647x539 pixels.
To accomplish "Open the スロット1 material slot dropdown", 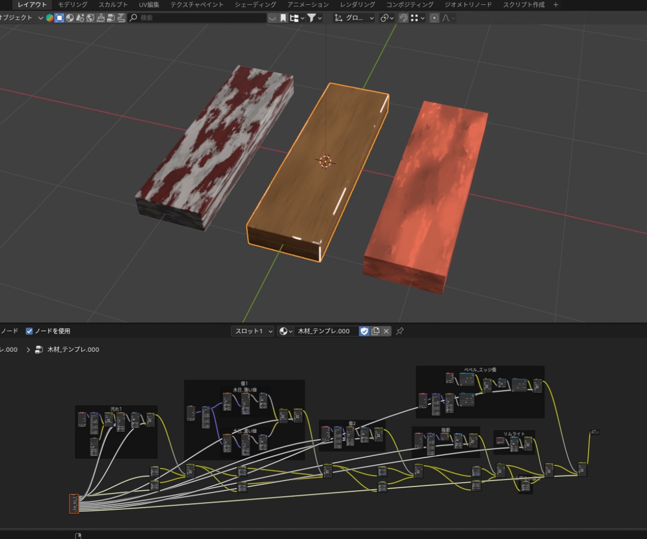I will [253, 331].
